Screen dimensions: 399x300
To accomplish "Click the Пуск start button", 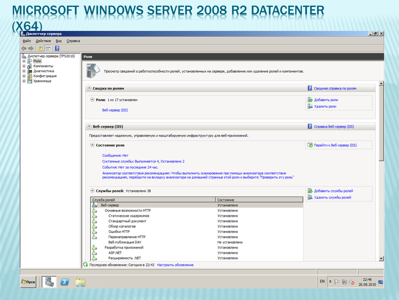I will click(28, 282).
